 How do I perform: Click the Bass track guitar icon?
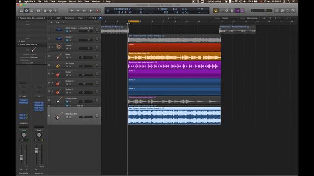coord(59,56)
